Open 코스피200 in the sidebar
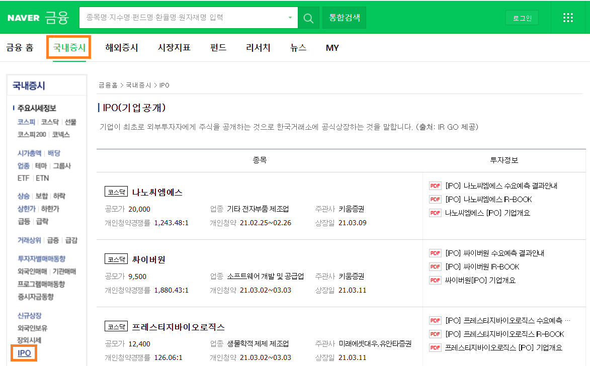Screen dimensions: 590x366 [32, 135]
